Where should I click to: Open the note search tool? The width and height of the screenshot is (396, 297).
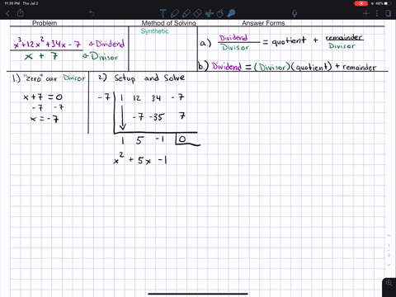(x=231, y=13)
